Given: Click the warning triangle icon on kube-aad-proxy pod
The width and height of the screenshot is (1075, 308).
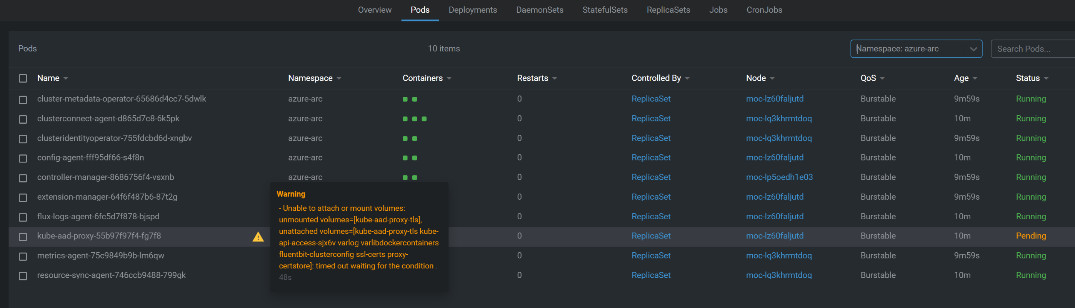Looking at the screenshot, I should coord(258,237).
